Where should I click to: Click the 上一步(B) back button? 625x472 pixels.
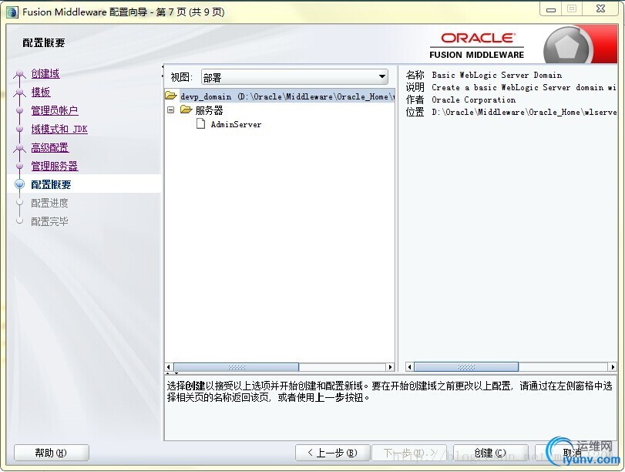coord(332,453)
